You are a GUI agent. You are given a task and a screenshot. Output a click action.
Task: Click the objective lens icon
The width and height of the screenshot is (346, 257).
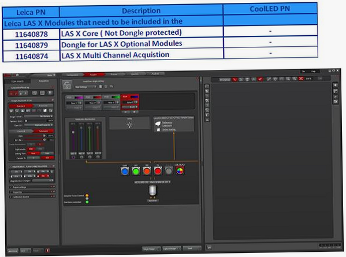click(152, 191)
